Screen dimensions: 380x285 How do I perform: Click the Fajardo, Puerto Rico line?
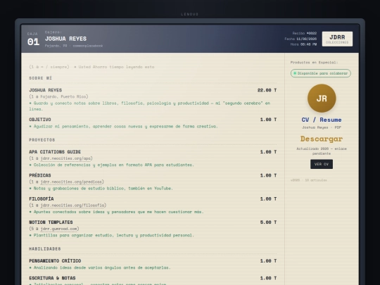click(x=58, y=96)
